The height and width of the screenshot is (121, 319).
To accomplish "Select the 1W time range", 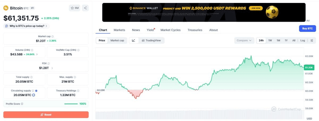I will (x=270, y=40).
